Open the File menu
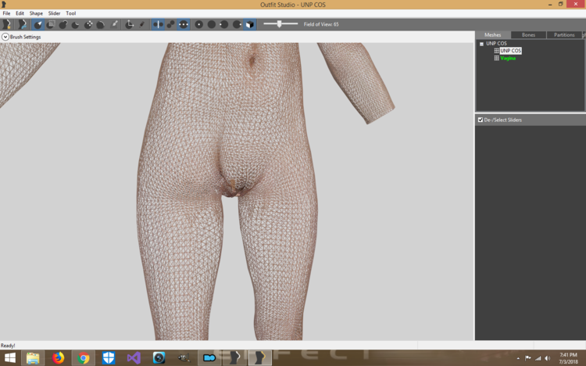Screen dimensions: 586x366 6,13
